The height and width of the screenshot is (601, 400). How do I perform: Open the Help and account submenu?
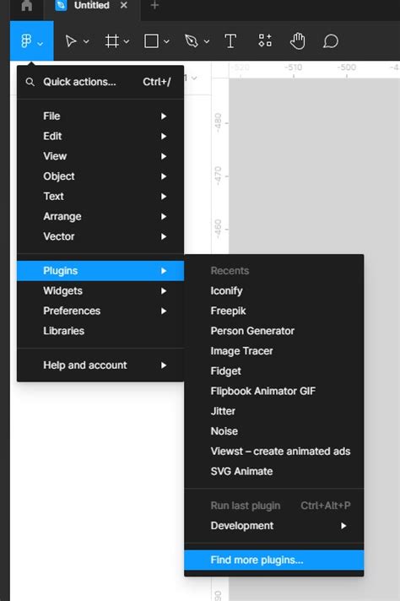coord(100,365)
